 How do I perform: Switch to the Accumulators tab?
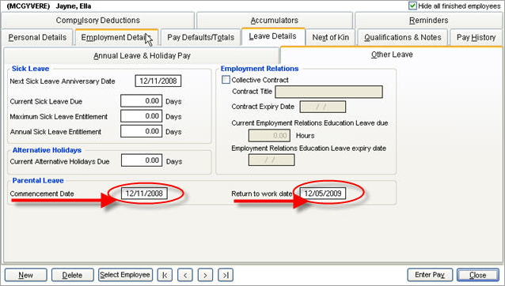(x=275, y=21)
